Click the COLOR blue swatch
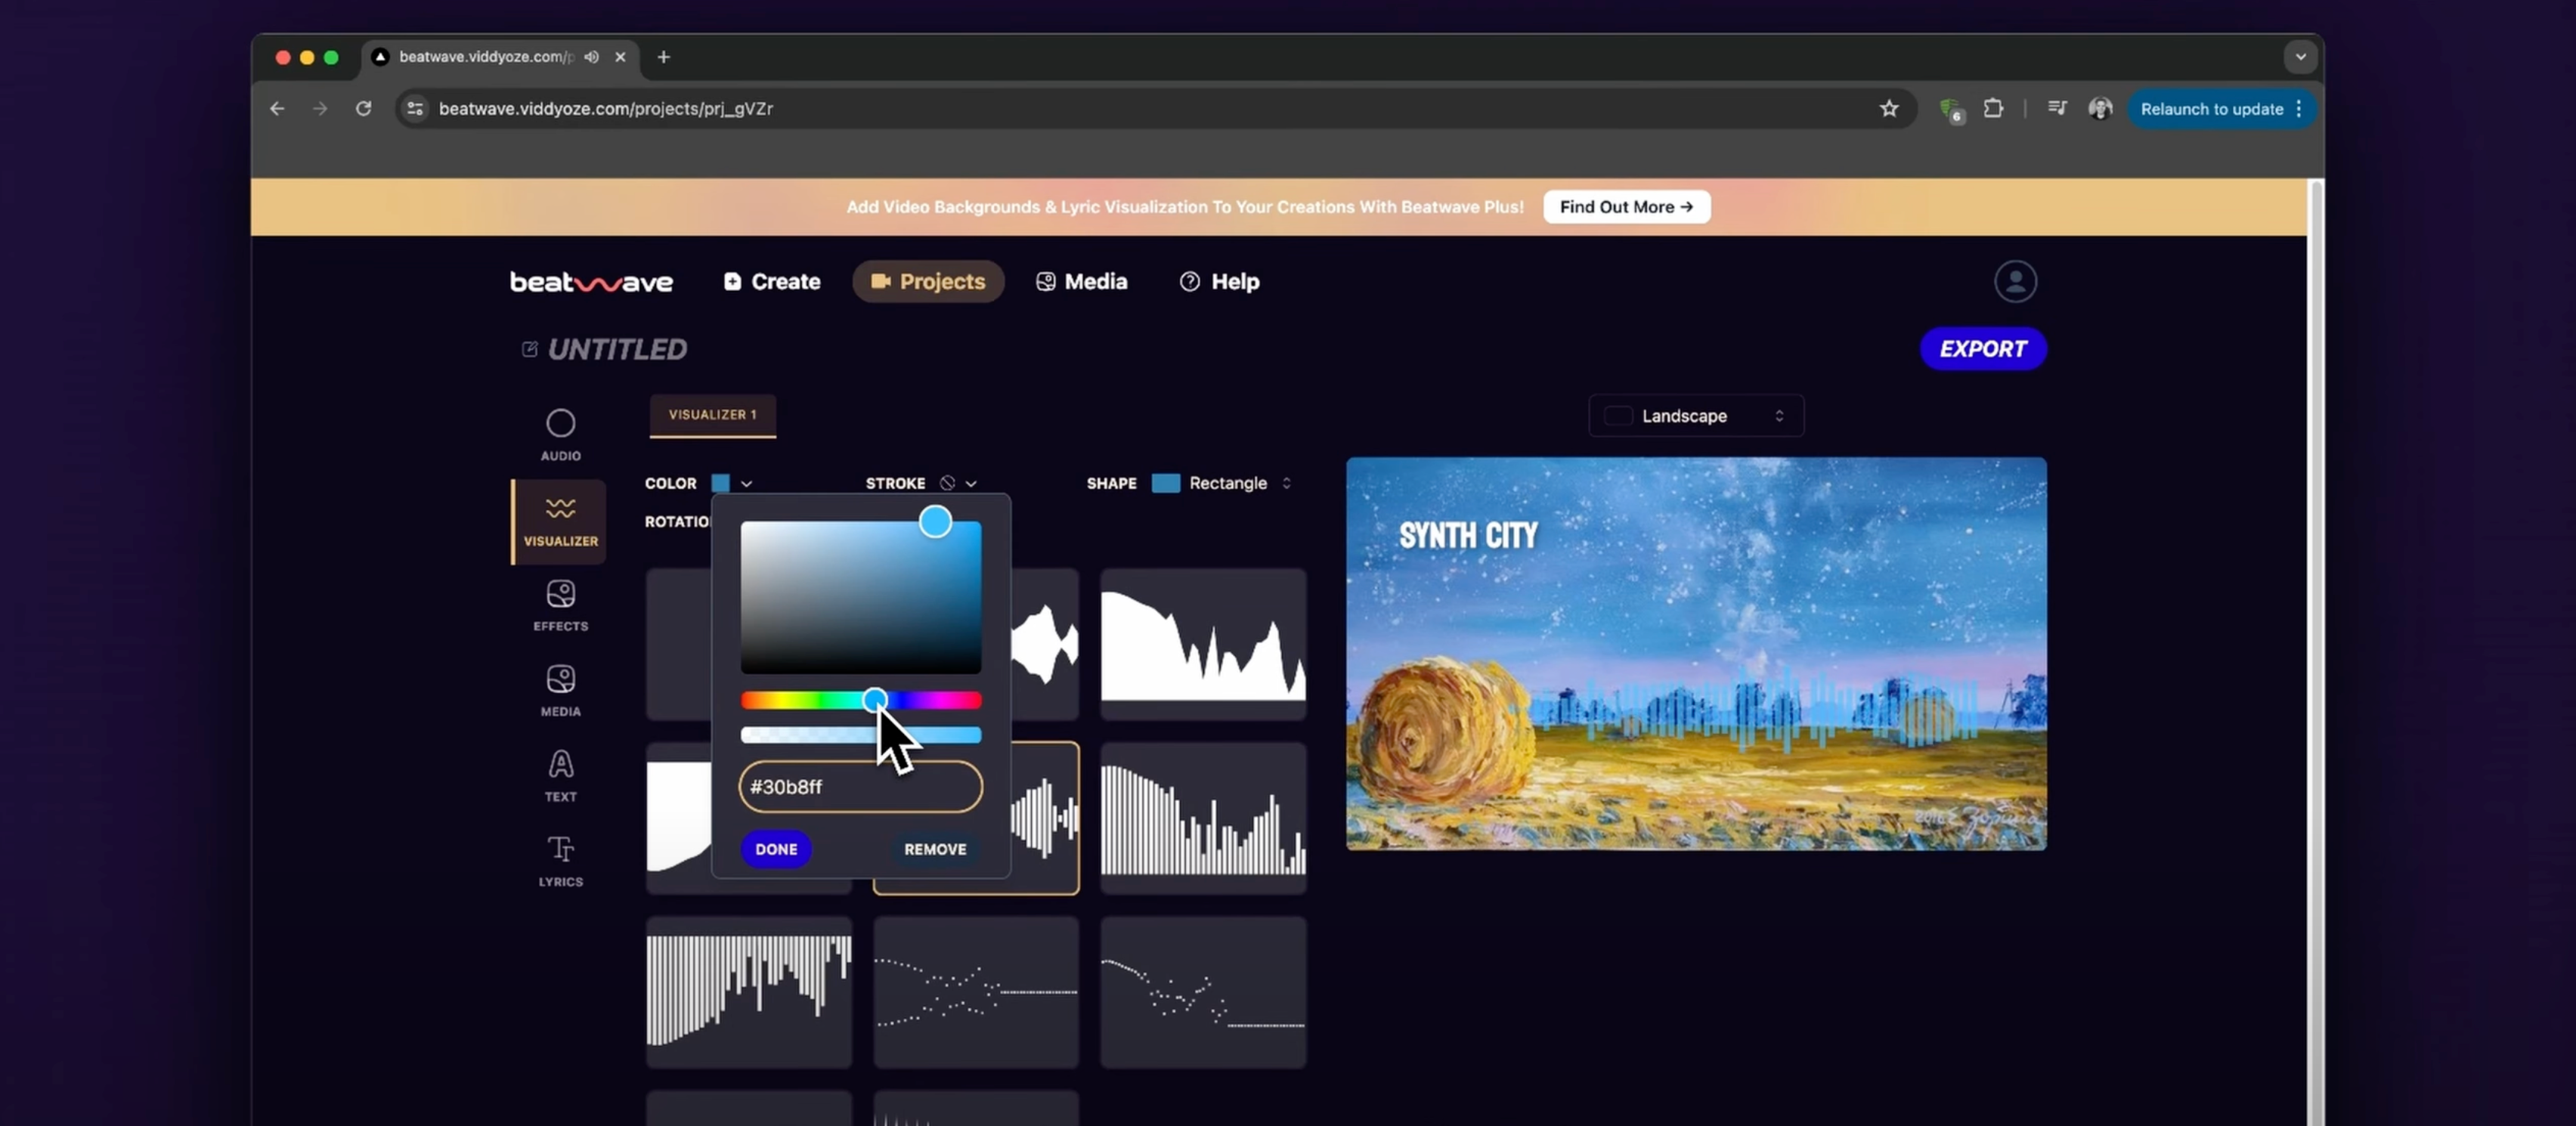The width and height of the screenshot is (2576, 1126). click(720, 483)
